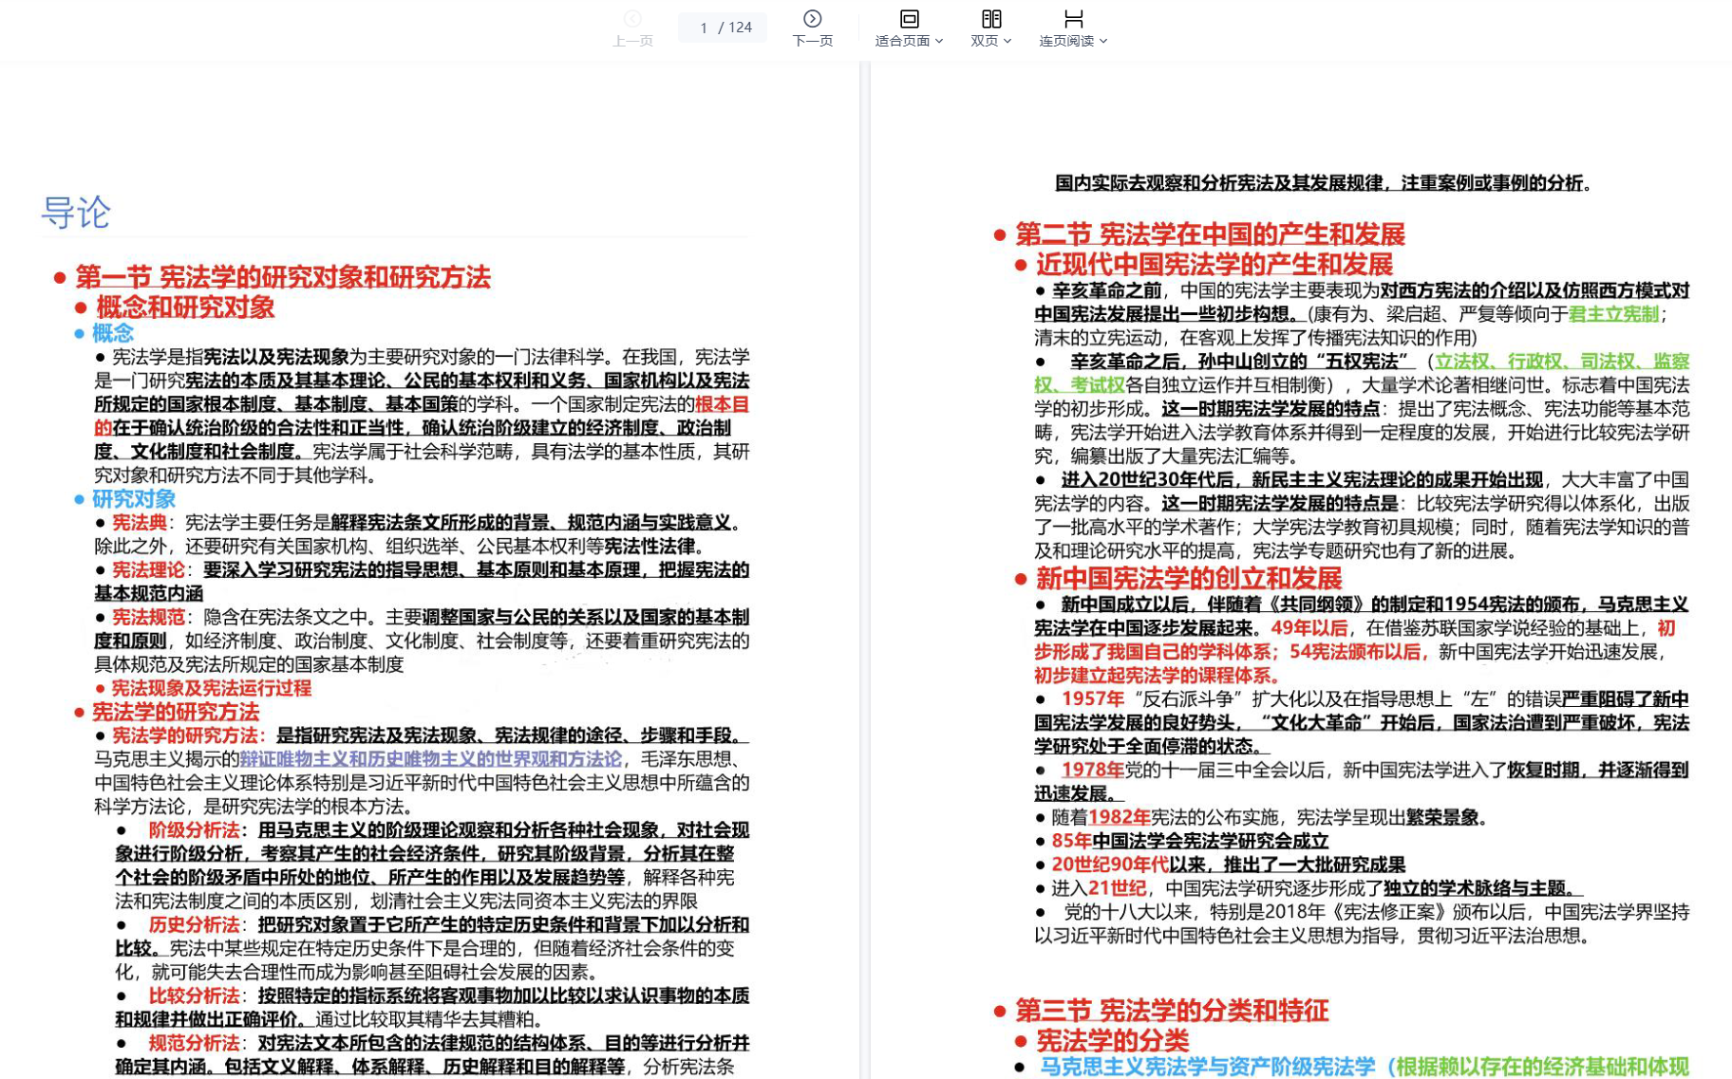1732x1079 pixels.
Task: Focus the current page number field
Action: tap(704, 28)
